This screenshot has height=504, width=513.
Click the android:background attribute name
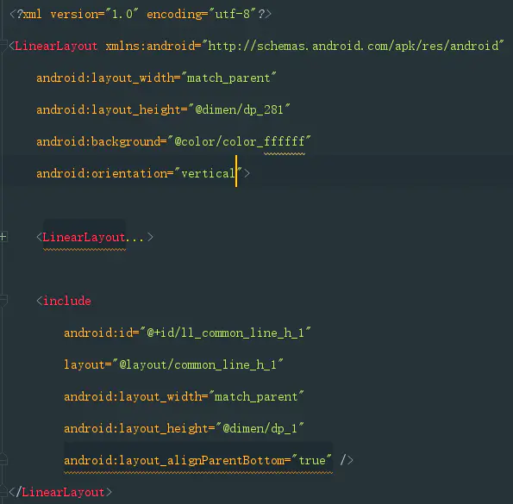98,141
